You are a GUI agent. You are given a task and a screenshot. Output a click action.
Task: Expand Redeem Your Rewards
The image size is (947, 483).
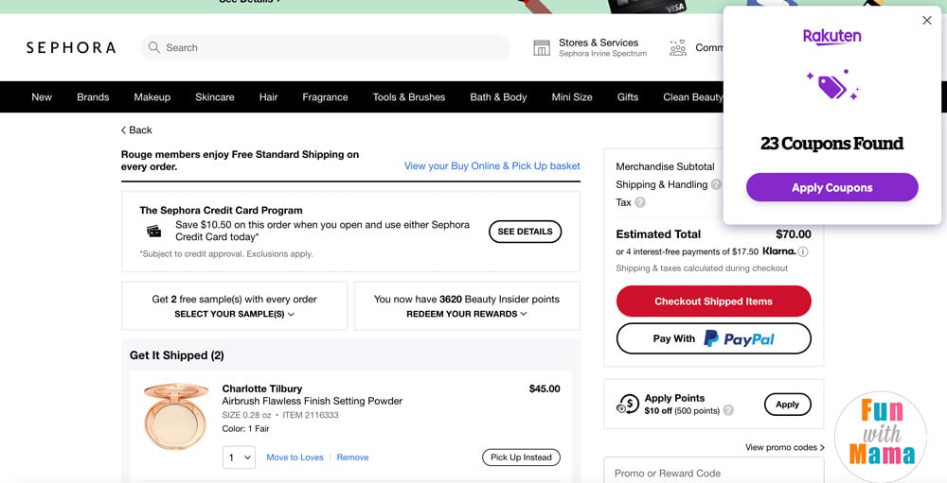[467, 314]
